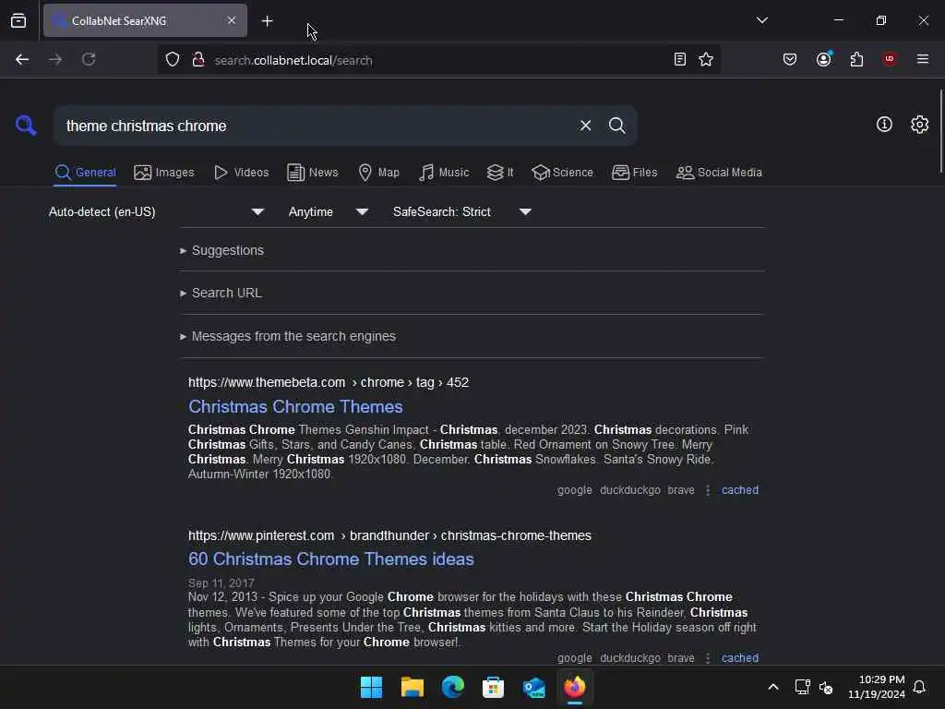This screenshot has height=709, width=945.
Task: Go back with the browser back arrow
Action: tap(22, 59)
